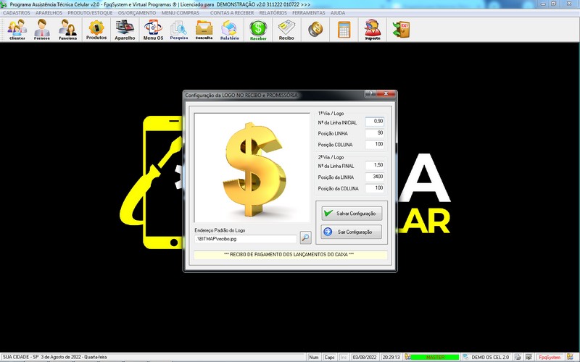This screenshot has width=580, height=362.
Task: Select the Aparelho toolbar icon
Action: coord(125,30)
